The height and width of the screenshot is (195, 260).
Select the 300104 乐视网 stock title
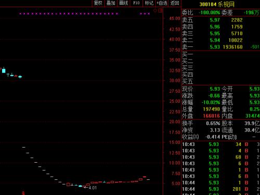pos(217,4)
